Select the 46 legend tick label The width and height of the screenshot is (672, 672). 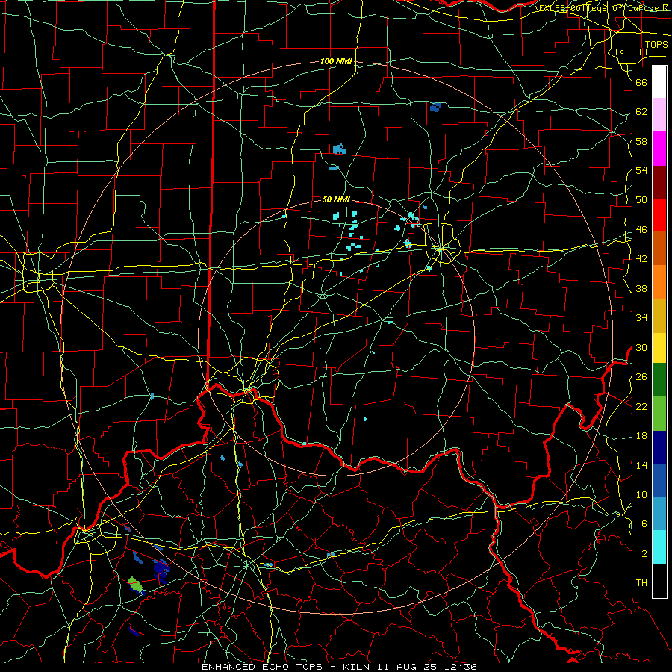tap(641, 230)
